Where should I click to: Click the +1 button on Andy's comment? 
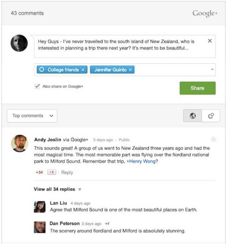pos(52,172)
